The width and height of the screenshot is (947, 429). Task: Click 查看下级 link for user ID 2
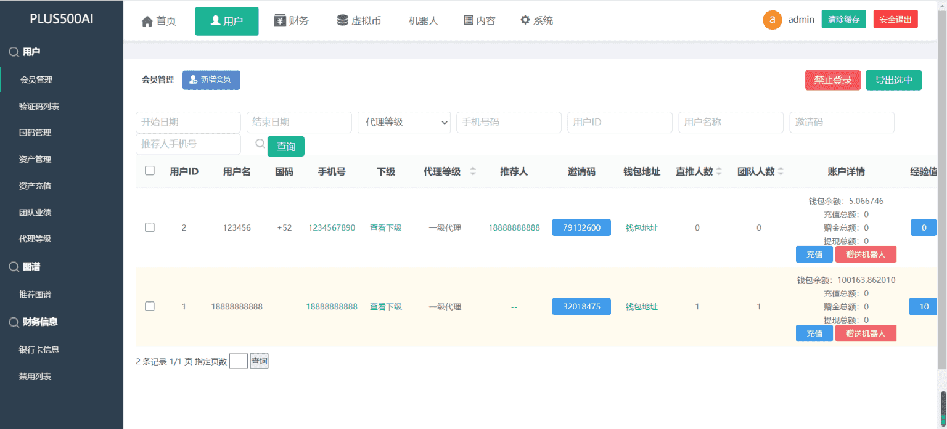386,227
